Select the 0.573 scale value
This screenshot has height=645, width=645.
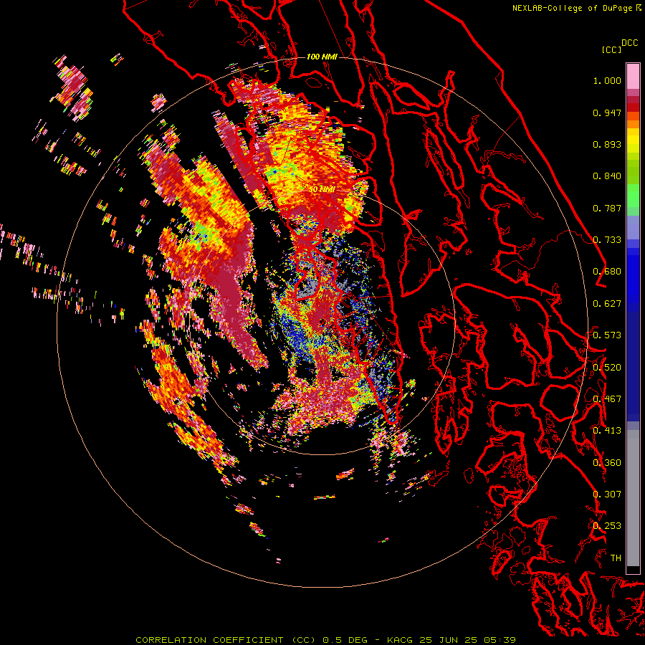607,335
